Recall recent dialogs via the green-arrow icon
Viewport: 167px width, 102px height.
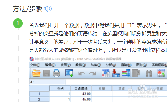click(69, 73)
